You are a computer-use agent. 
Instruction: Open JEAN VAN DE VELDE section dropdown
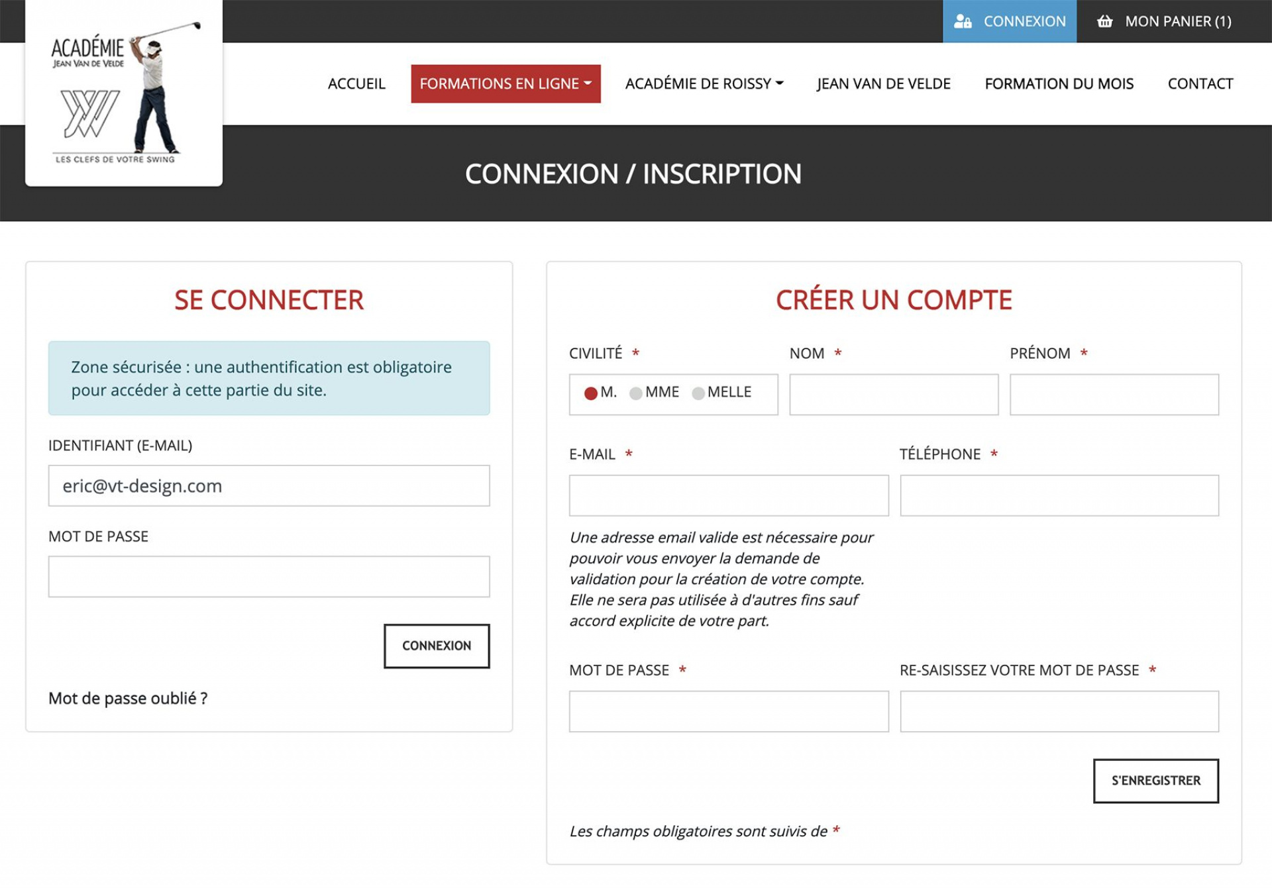(882, 83)
